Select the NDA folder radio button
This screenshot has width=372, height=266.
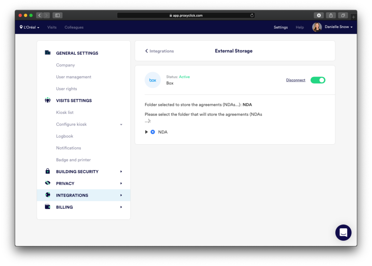[x=153, y=132]
